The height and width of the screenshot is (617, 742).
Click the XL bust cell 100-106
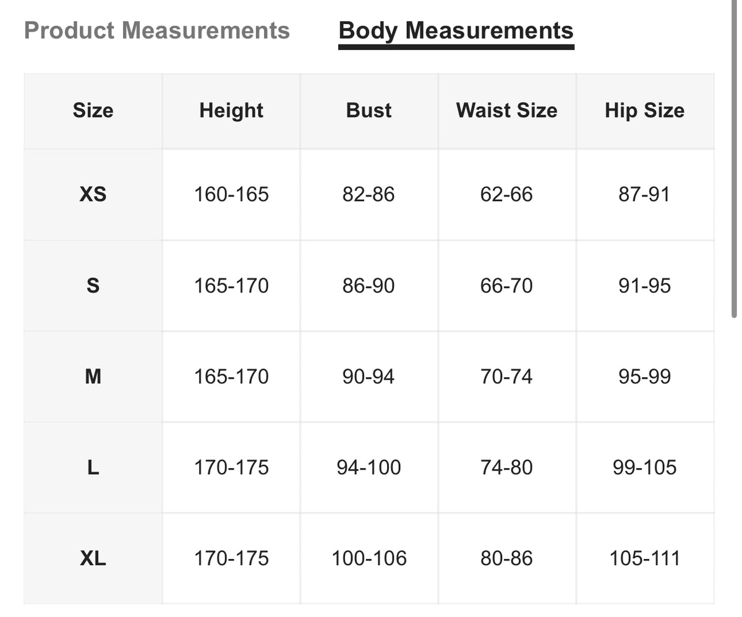click(369, 558)
